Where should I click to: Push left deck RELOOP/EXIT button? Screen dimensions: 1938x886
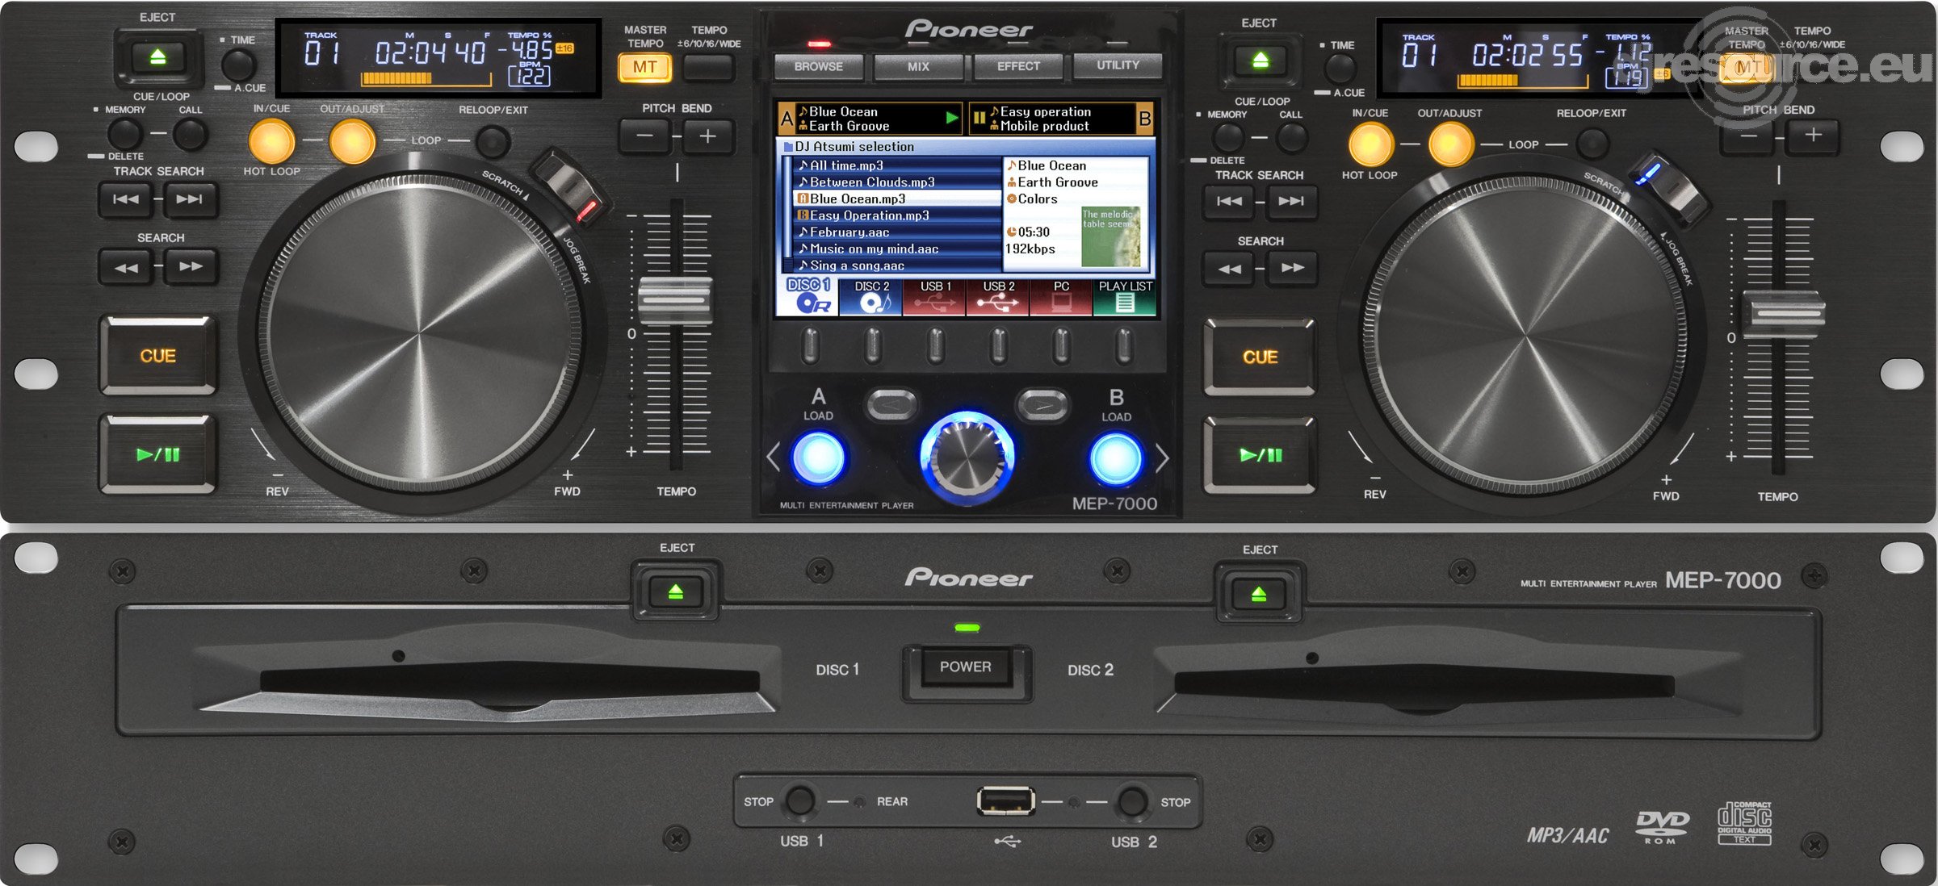click(493, 142)
